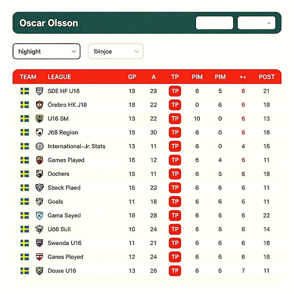Click the U16 SM yellow shield logo
Viewport: 294px width, 294px height.
click(39, 119)
